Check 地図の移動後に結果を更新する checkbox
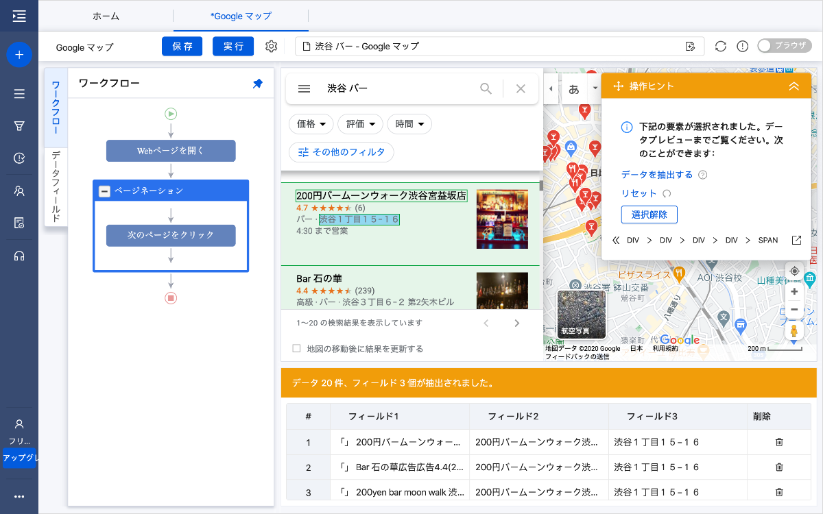Screen dimensions: 823x514 [297, 348]
